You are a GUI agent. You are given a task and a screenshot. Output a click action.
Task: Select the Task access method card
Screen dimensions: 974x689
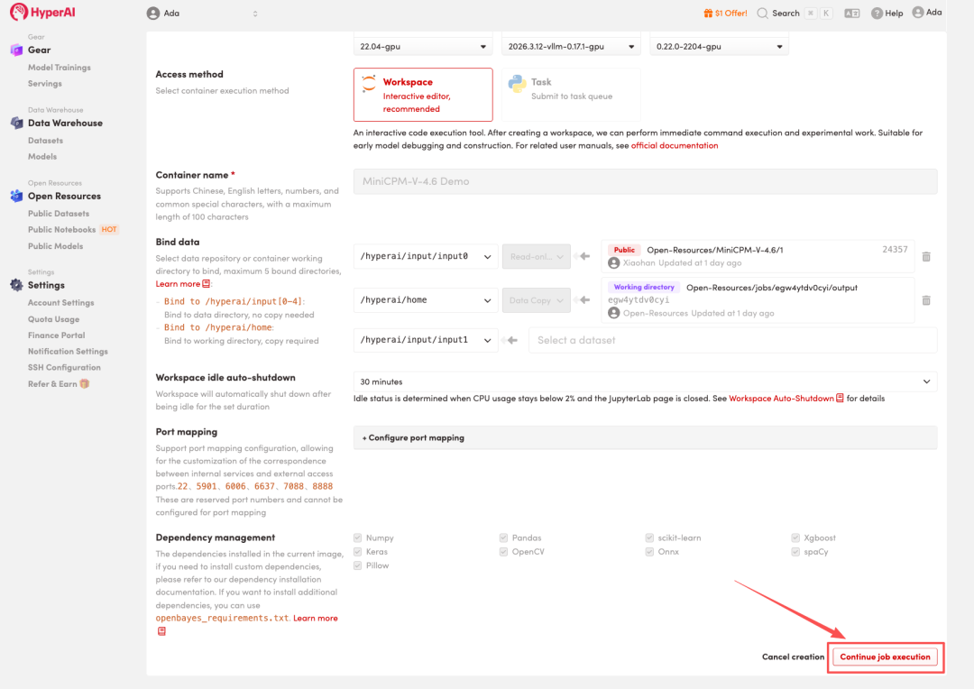tap(571, 95)
